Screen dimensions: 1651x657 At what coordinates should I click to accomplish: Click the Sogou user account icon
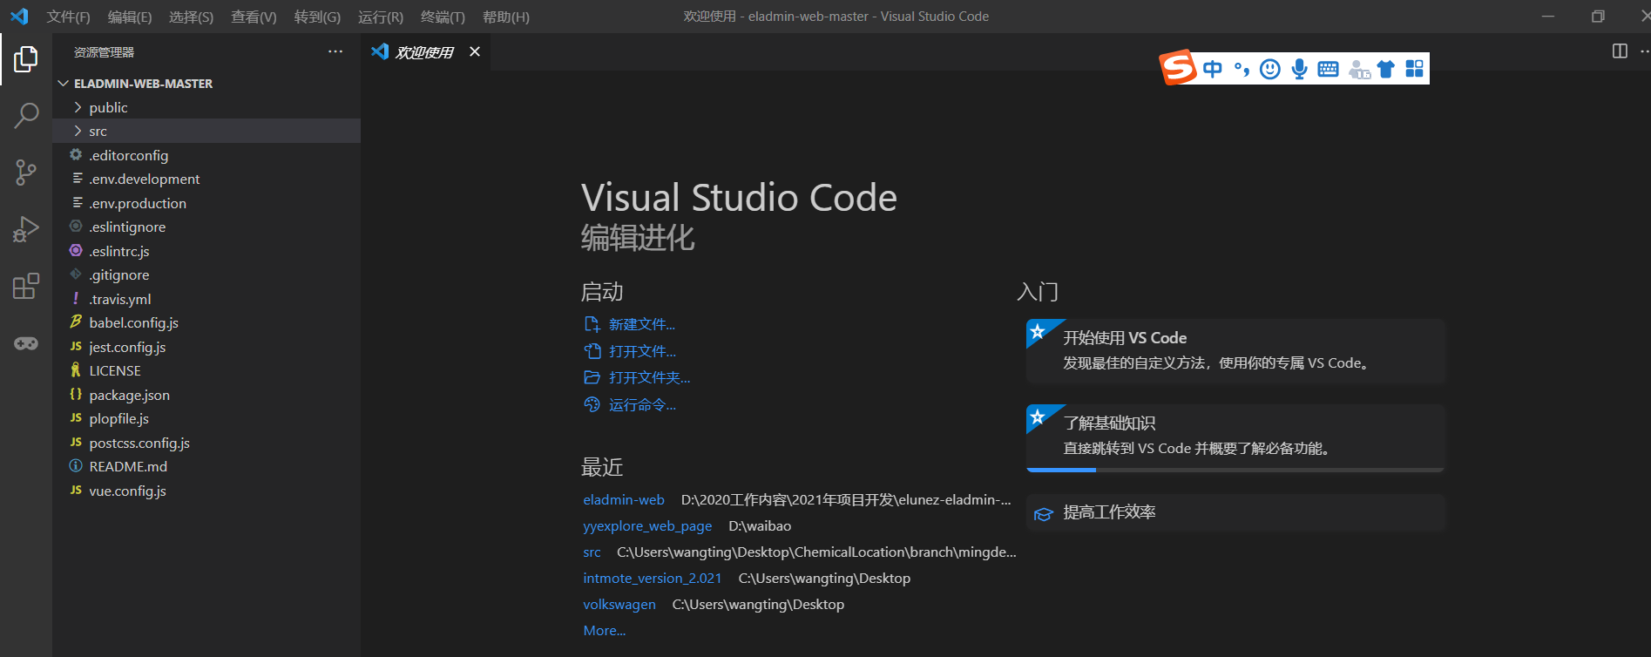click(x=1358, y=69)
